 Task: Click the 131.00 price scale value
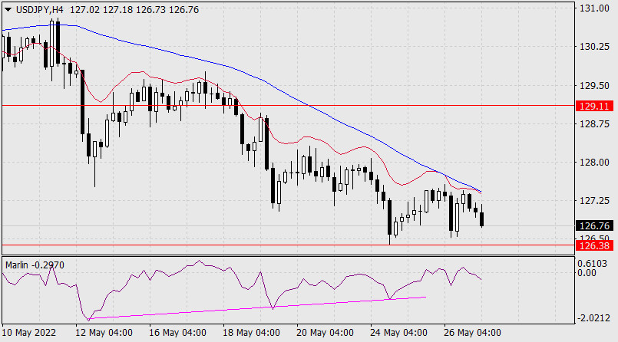pyautogui.click(x=594, y=8)
